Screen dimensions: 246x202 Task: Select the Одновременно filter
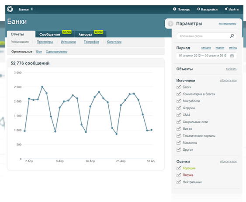56,52
